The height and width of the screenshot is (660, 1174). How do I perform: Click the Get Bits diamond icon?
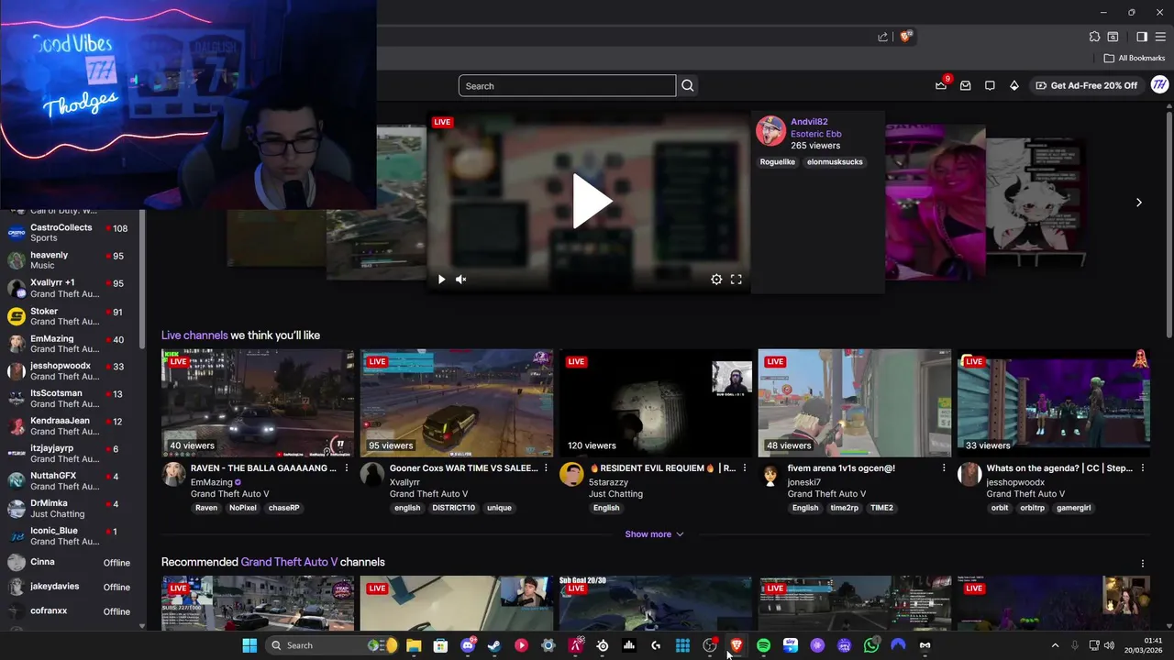[x=1014, y=85]
